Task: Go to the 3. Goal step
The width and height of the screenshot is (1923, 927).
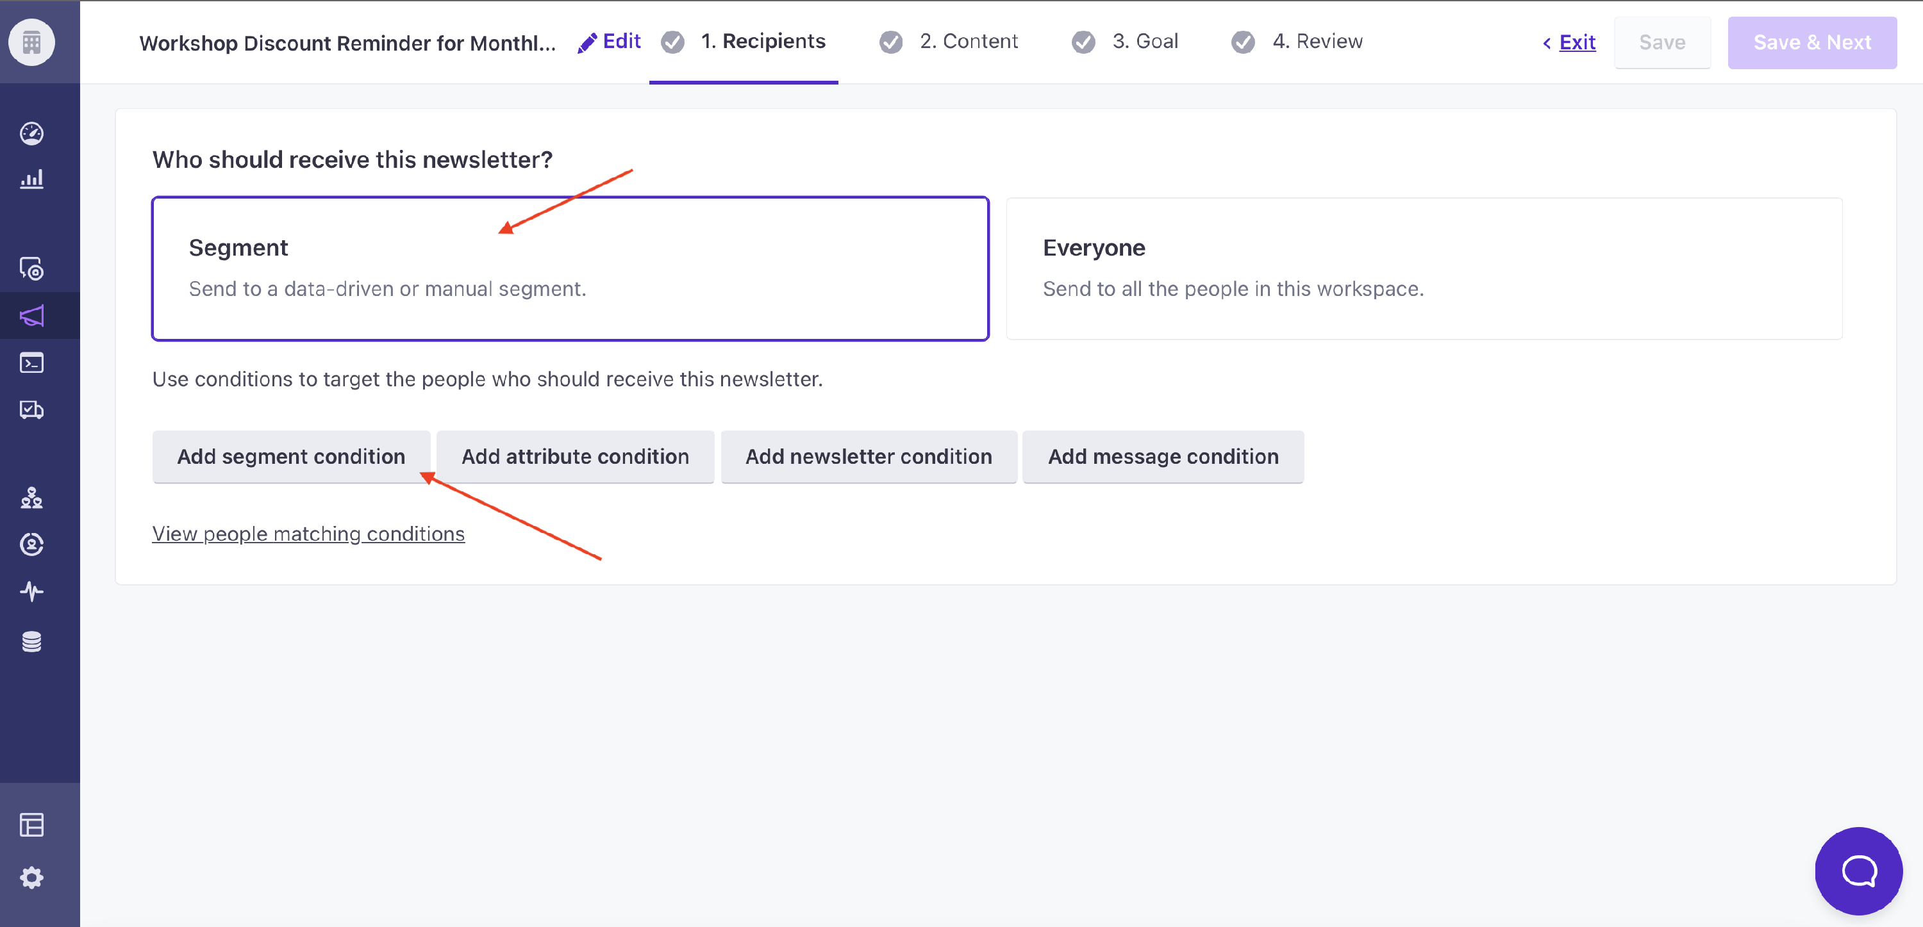Action: pos(1125,42)
